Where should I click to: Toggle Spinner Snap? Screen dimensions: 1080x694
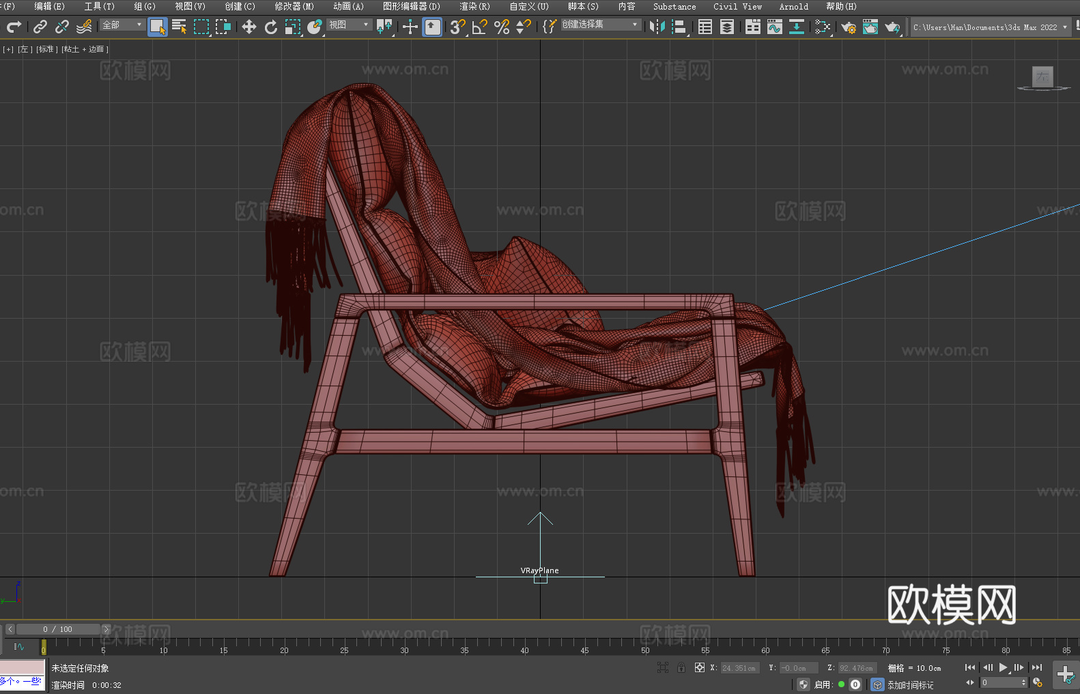pyautogui.click(x=524, y=27)
